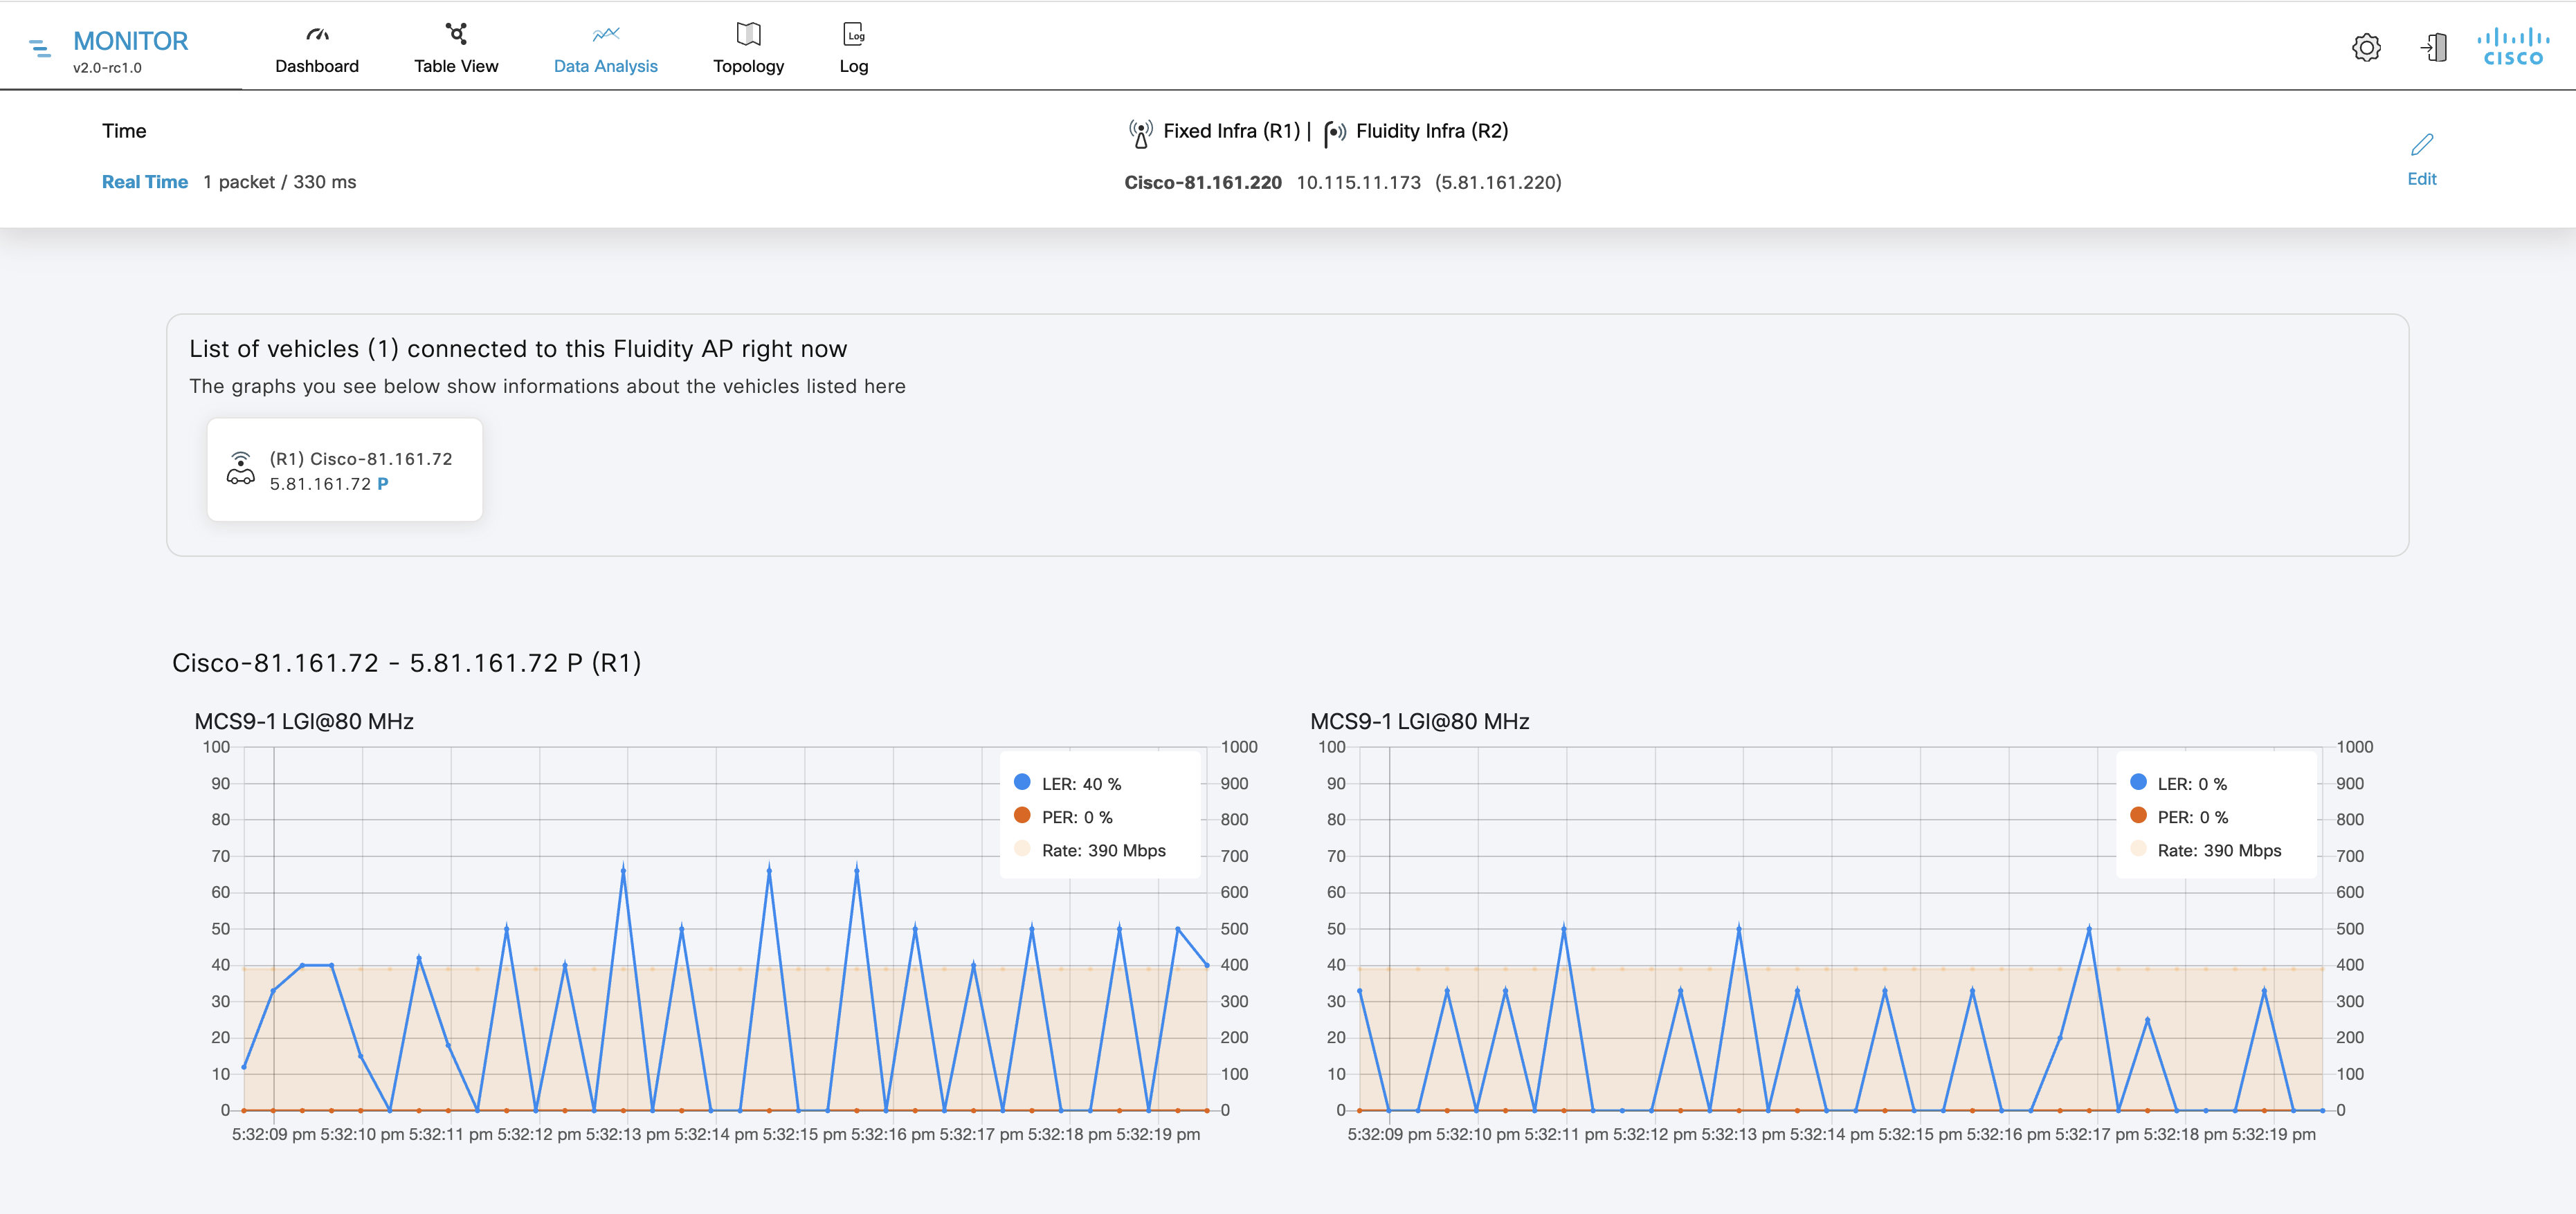This screenshot has height=1214, width=2576.
Task: Click the Table View nodes icon
Action: click(456, 33)
